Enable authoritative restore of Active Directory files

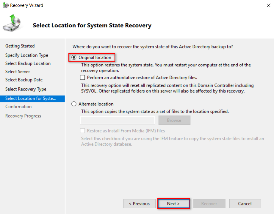click(x=82, y=77)
